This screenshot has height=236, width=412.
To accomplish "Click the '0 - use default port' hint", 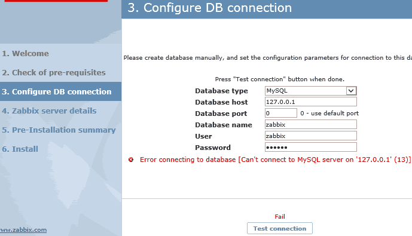I will click(x=329, y=114).
